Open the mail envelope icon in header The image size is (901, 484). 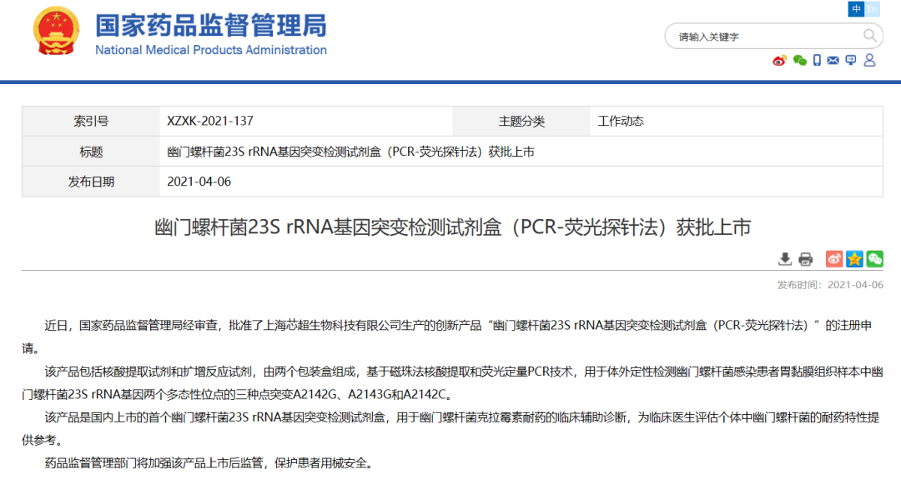[x=833, y=60]
